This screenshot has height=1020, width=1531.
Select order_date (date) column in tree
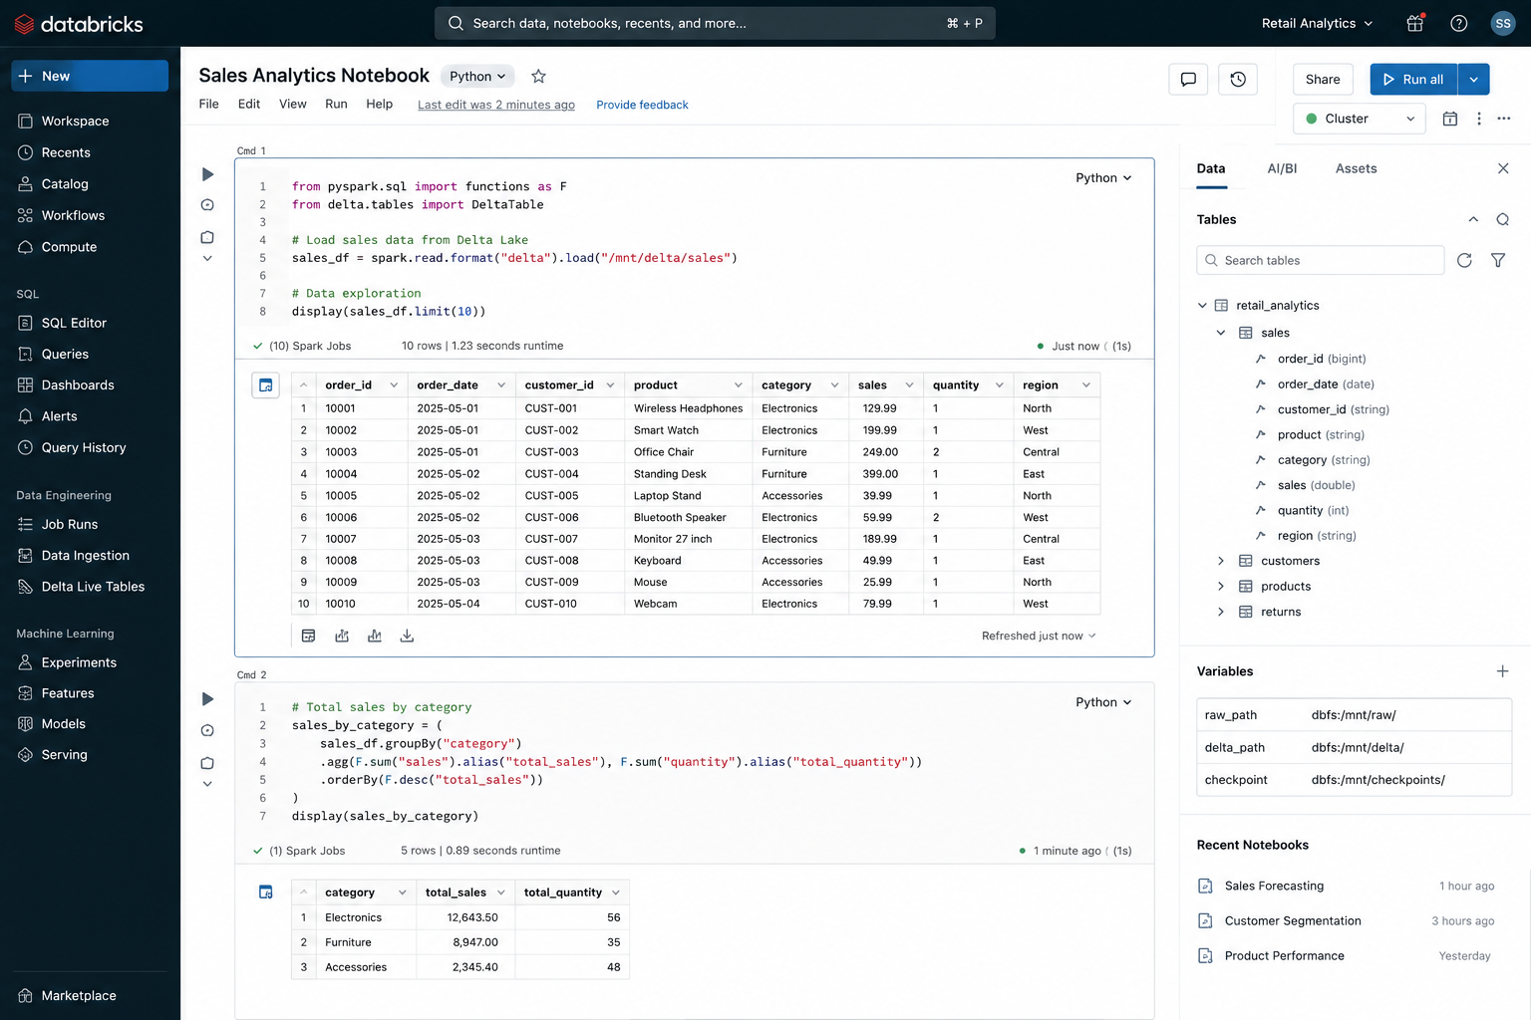click(x=1326, y=383)
